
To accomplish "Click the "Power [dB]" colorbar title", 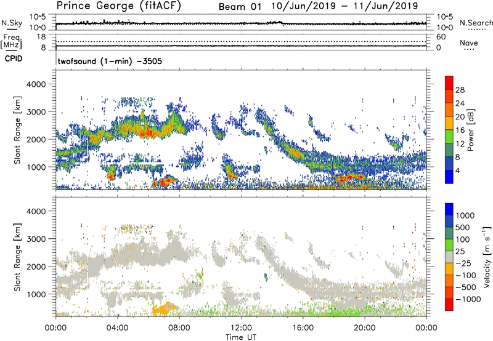I will click(470, 130).
